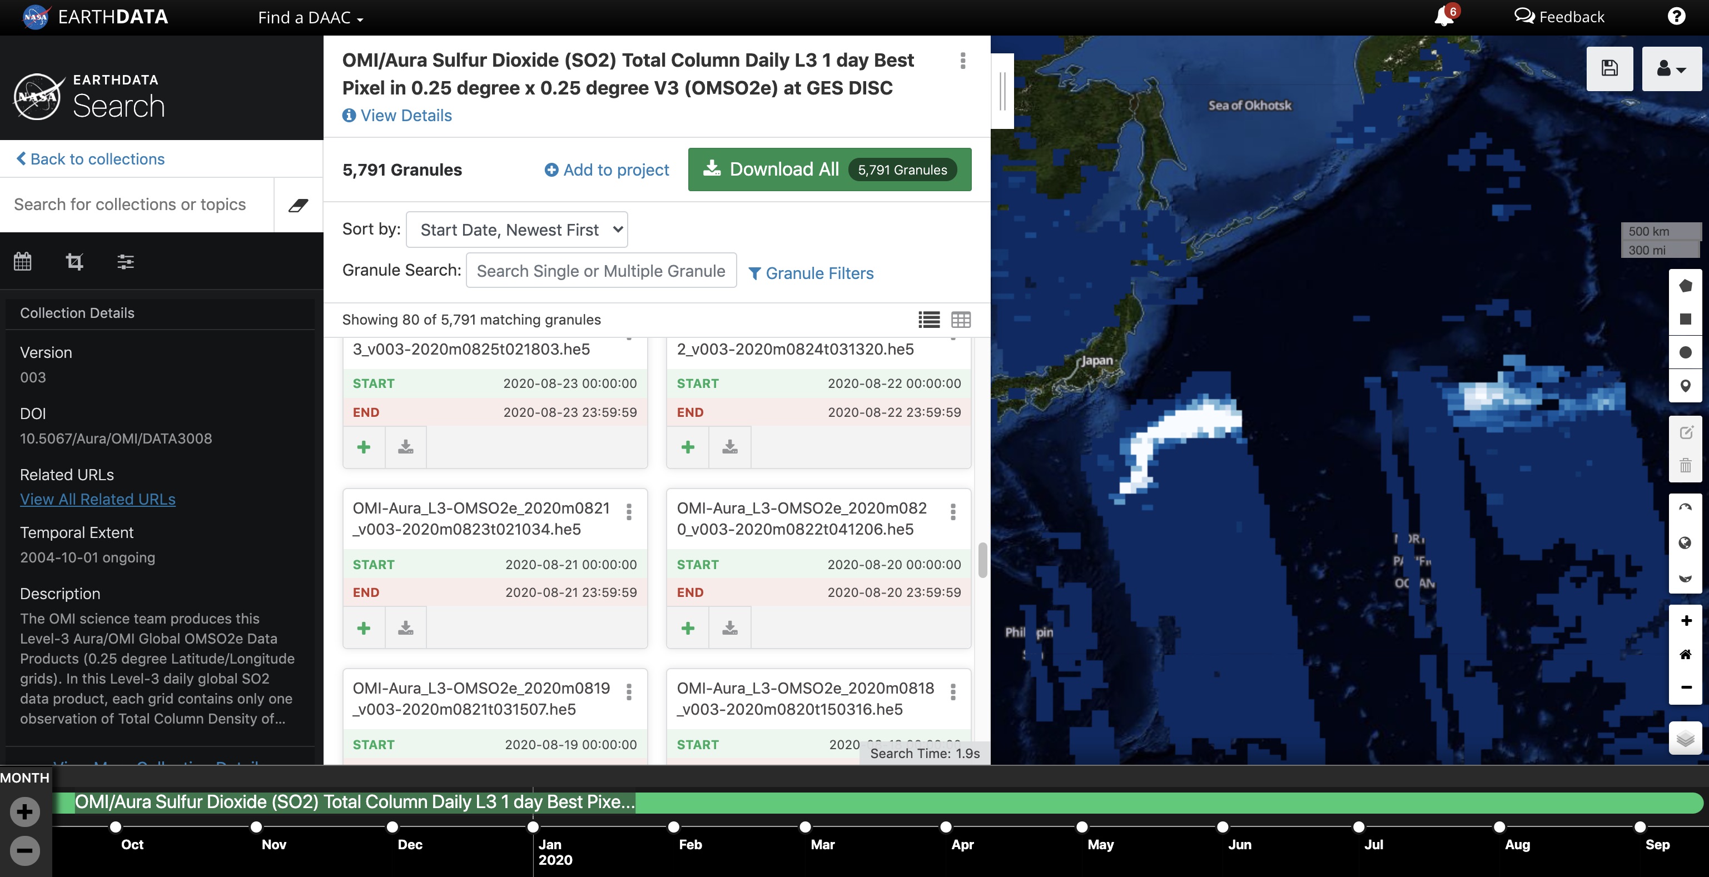Image resolution: width=1709 pixels, height=877 pixels.
Task: Click the delete shapes trash icon
Action: point(1685,465)
